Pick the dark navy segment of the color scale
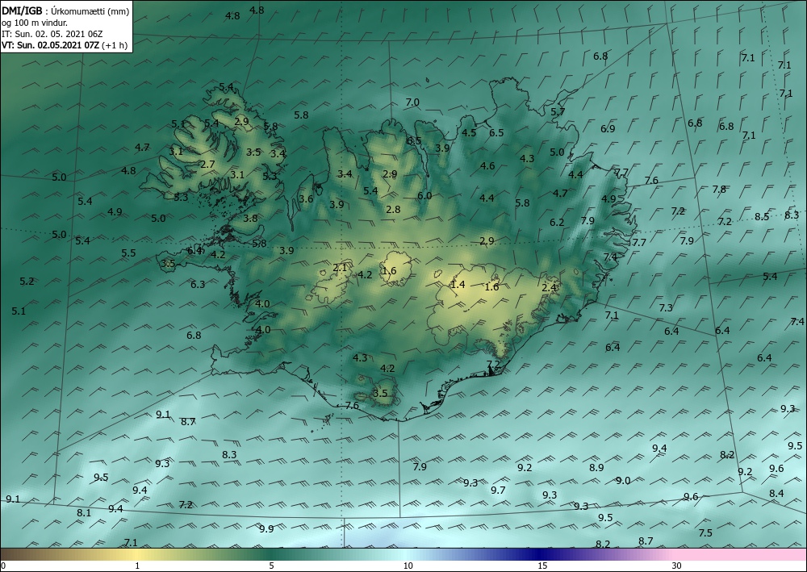The width and height of the screenshot is (807, 572). tap(538, 554)
